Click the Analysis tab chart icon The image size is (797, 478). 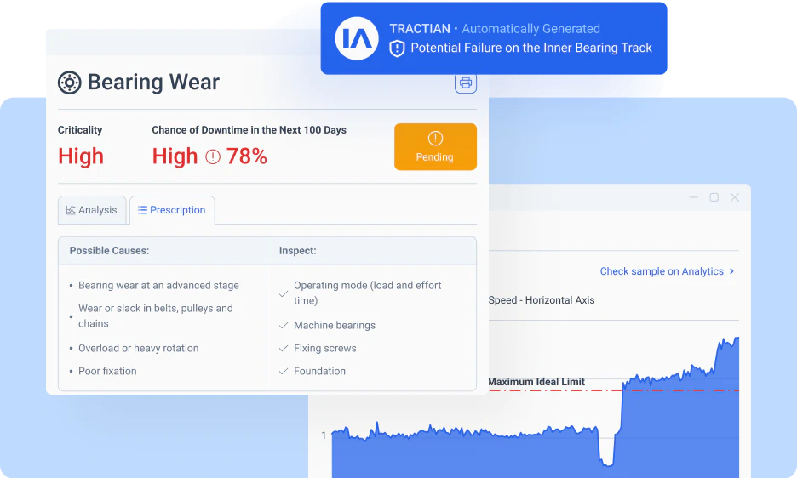click(x=71, y=210)
